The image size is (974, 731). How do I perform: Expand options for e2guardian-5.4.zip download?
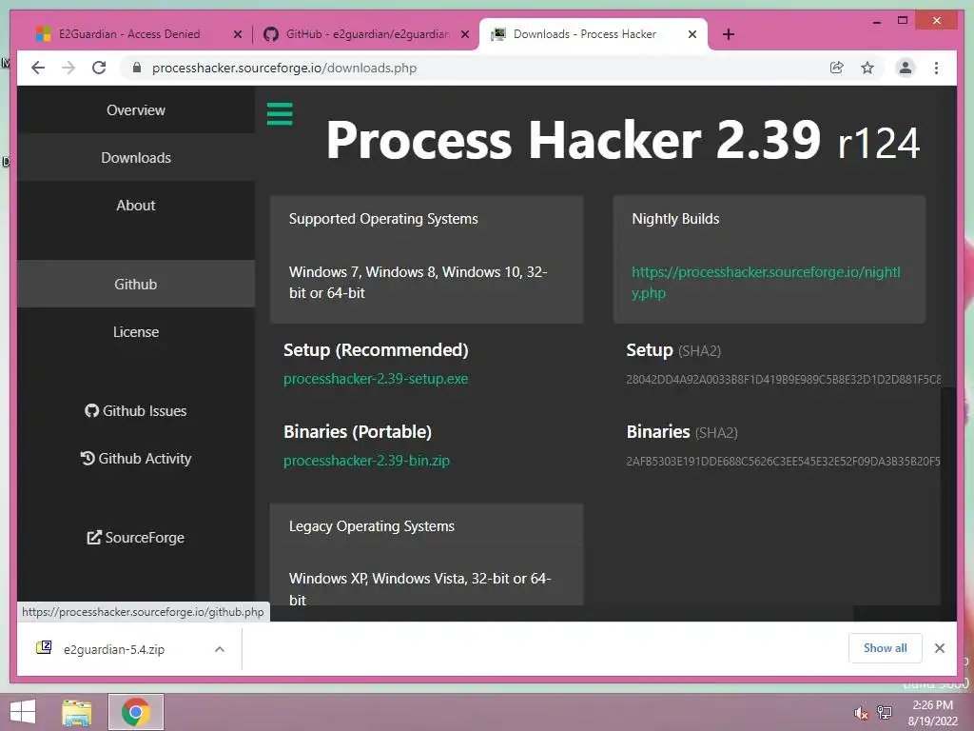pos(220,649)
